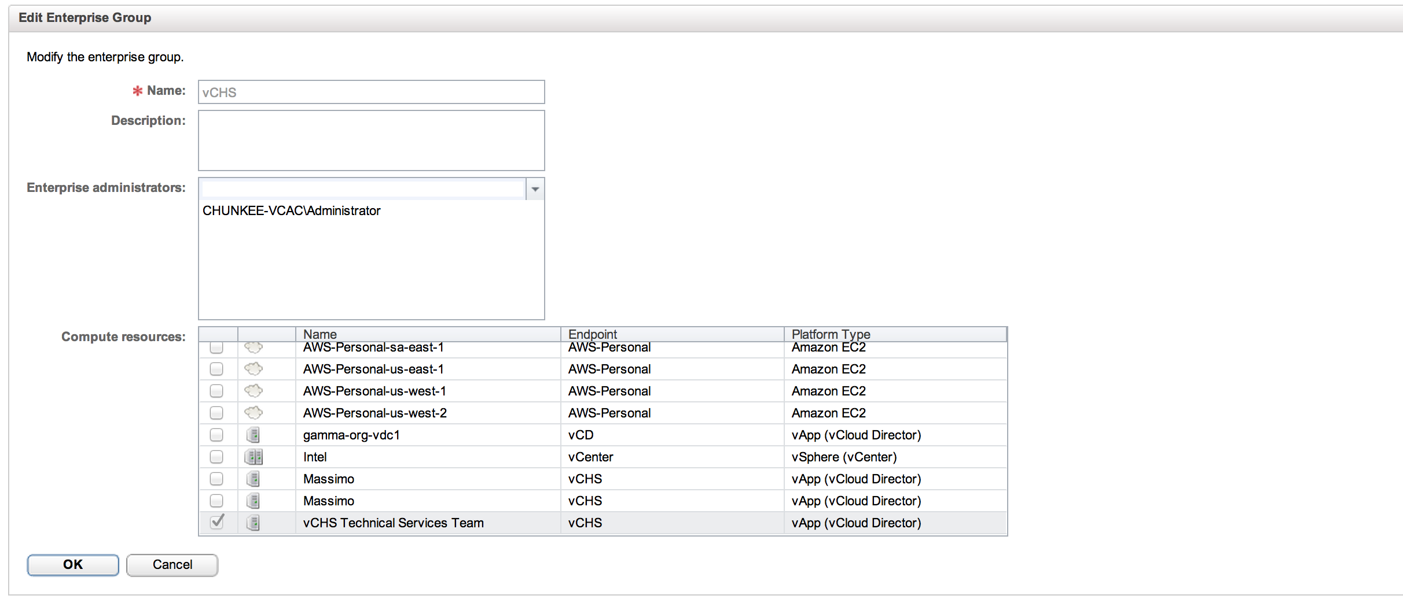This screenshot has height=599, width=1403.
Task: Sort by the Name column header
Action: pyautogui.click(x=428, y=334)
